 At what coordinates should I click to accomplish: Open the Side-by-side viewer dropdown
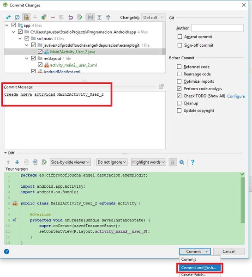coord(70,162)
